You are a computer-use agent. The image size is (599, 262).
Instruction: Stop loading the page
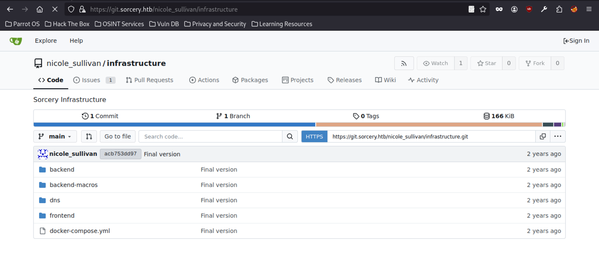click(x=55, y=9)
